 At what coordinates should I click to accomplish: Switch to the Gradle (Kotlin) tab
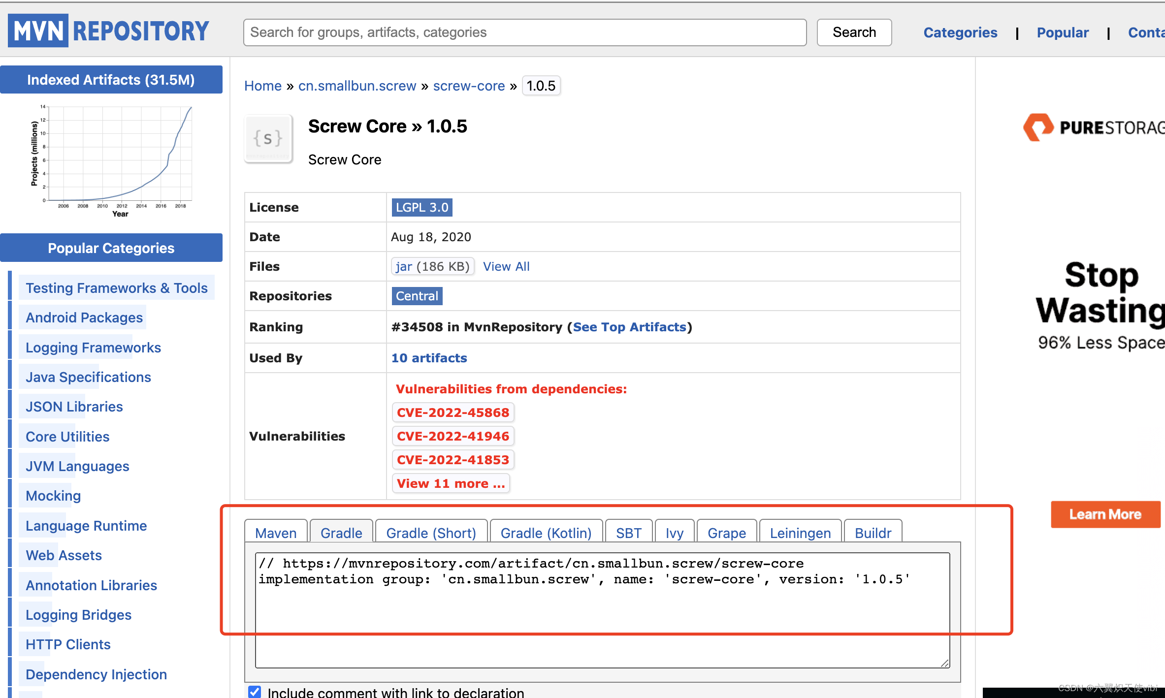546,532
